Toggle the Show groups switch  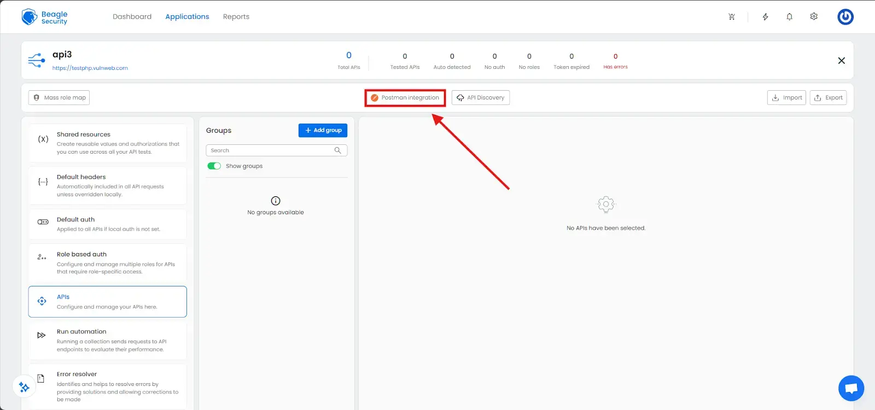[x=214, y=166]
